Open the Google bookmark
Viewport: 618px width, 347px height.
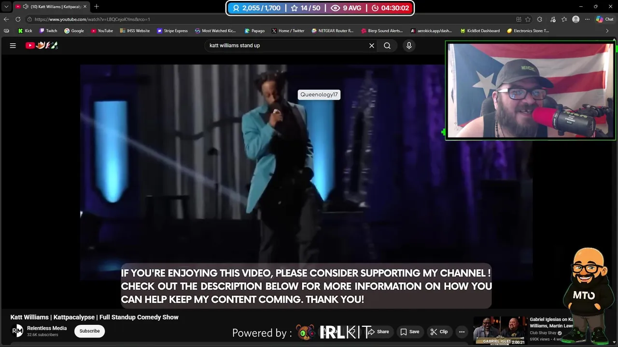pyautogui.click(x=74, y=31)
